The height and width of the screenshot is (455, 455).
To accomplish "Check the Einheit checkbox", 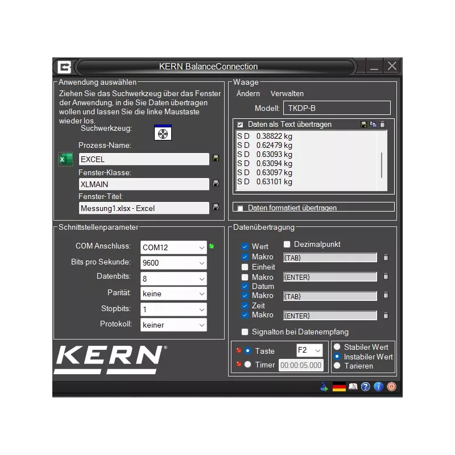I will [244, 267].
